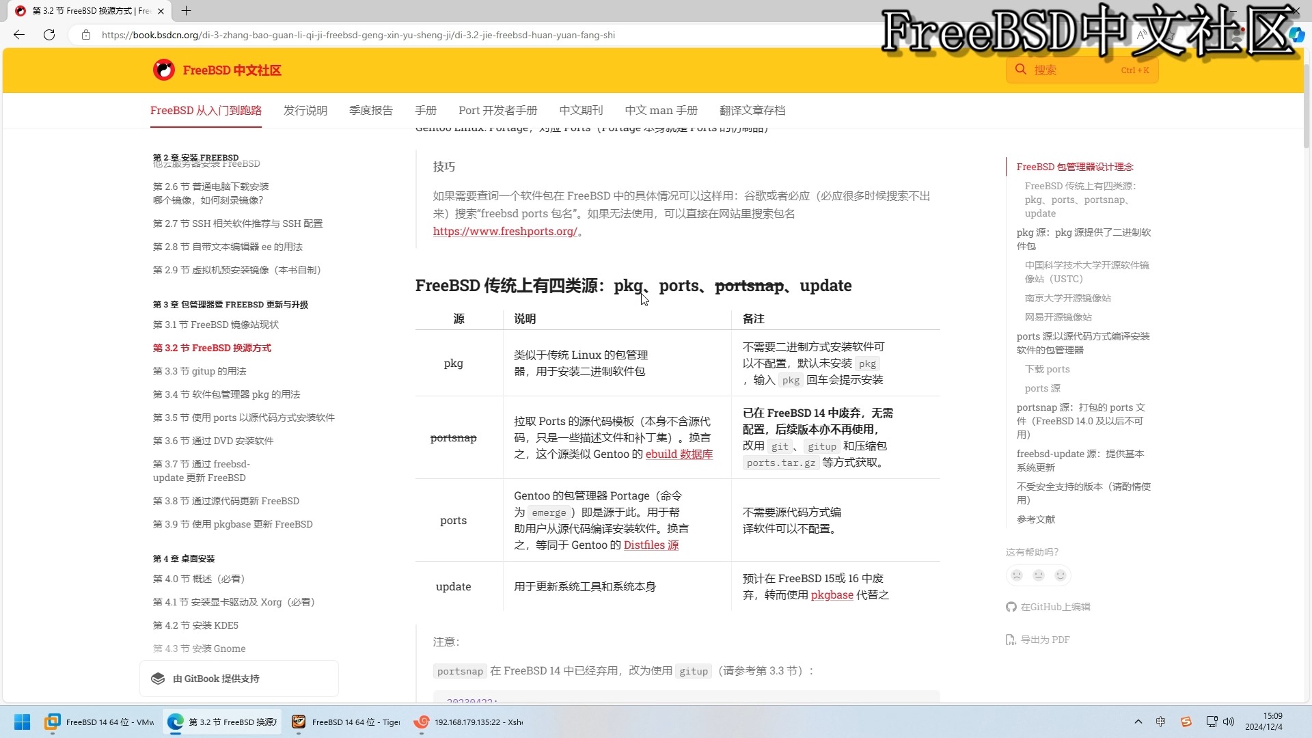The height and width of the screenshot is (738, 1312).
Task: Open 翻译文章存档 tab
Action: [x=752, y=110]
